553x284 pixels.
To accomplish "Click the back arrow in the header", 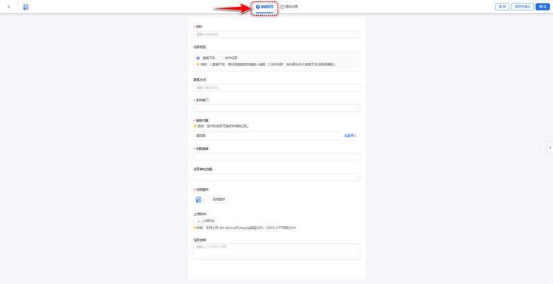I will click(9, 7).
